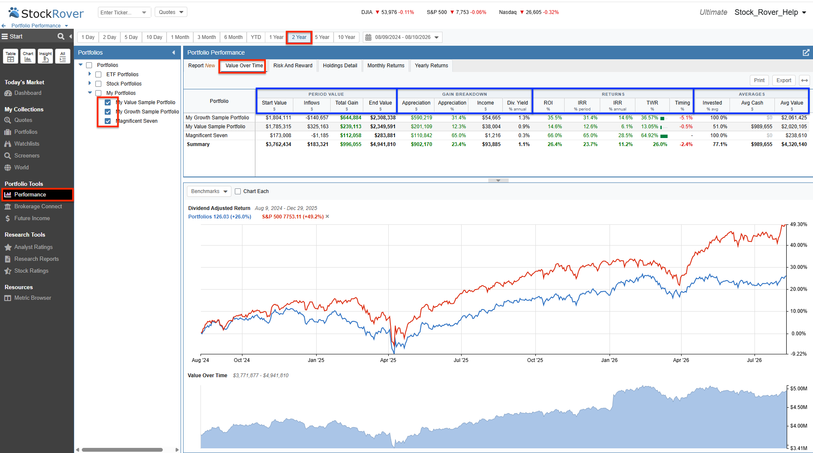813x453 pixels.
Task: Open the Insight view icon
Action: click(x=45, y=56)
